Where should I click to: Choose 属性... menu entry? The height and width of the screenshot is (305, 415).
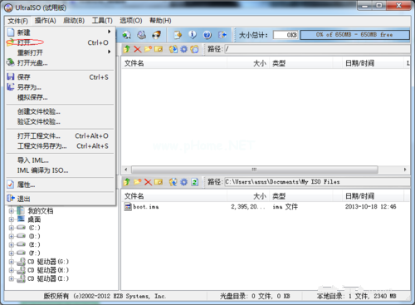[x=61, y=184]
